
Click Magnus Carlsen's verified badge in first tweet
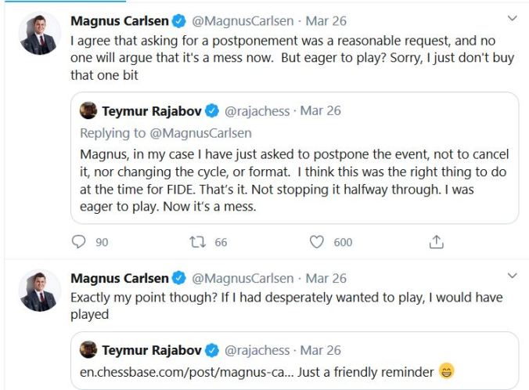[x=178, y=21]
